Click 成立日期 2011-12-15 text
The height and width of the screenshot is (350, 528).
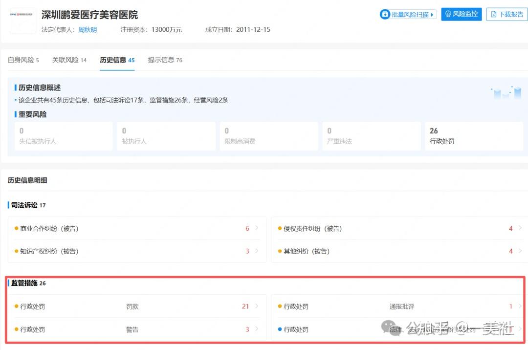tap(238, 30)
